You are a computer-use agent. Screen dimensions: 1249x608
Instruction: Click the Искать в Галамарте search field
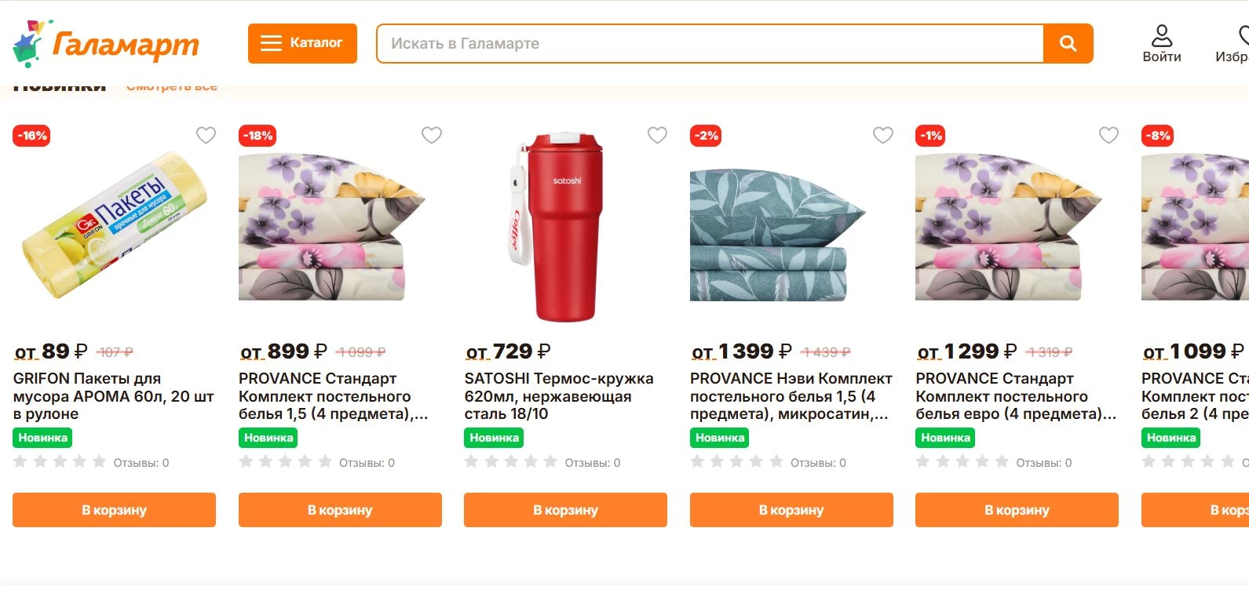pos(707,44)
